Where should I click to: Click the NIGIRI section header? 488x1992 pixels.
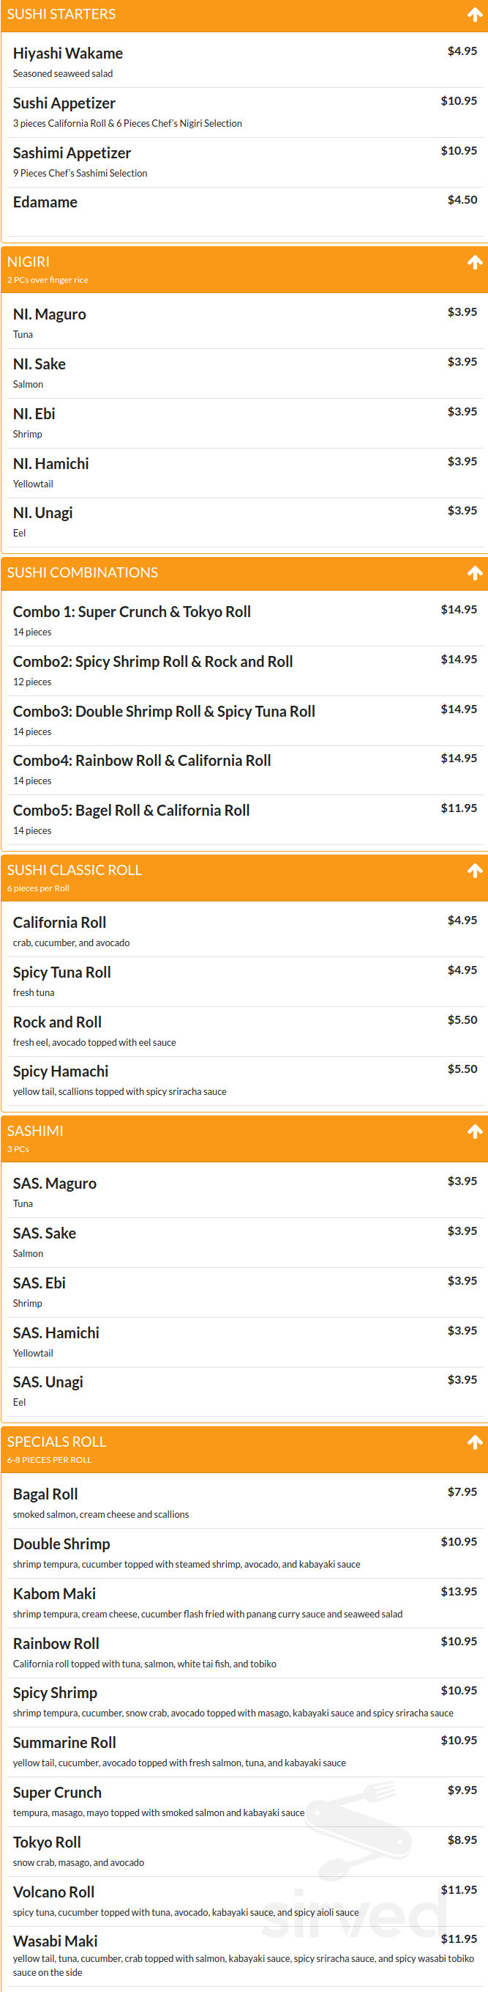click(x=29, y=262)
